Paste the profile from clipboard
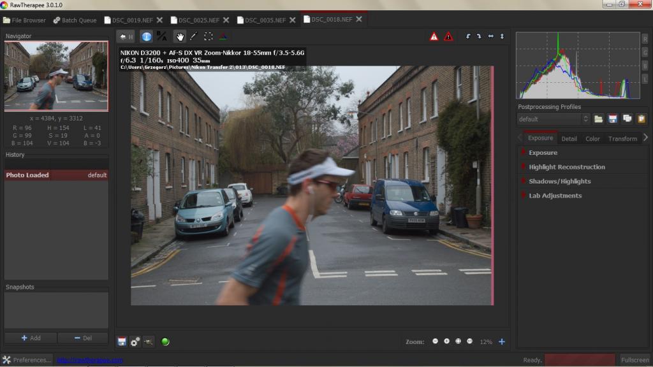The width and height of the screenshot is (653, 367). coord(641,119)
